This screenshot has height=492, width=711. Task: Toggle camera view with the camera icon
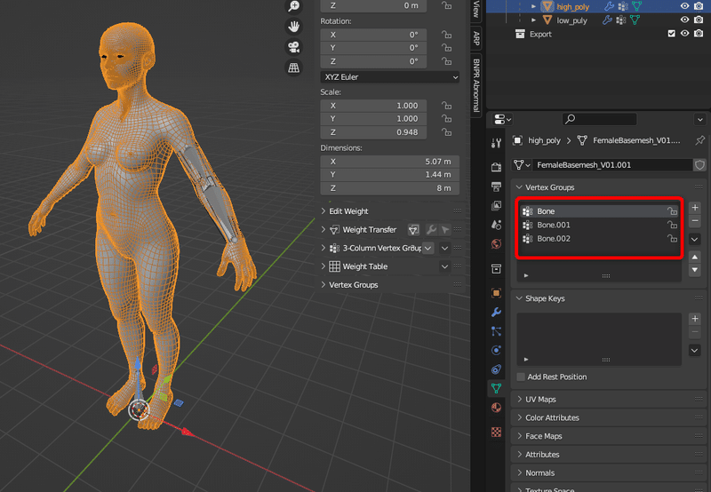[x=294, y=47]
